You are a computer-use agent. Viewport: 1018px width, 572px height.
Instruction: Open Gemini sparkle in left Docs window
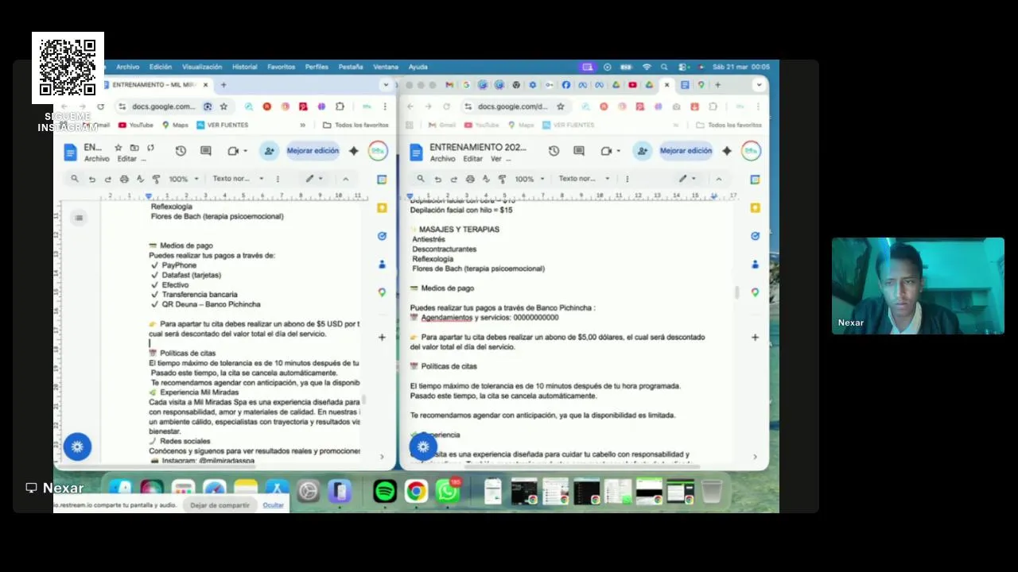pyautogui.click(x=354, y=151)
